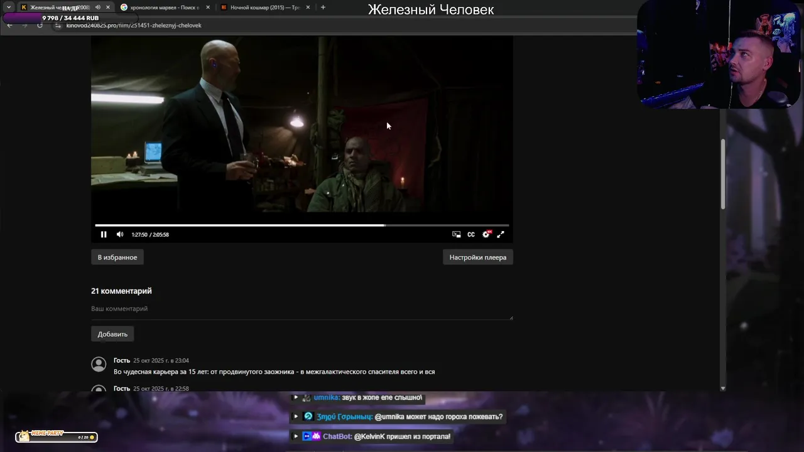
Task: Toggle CC subtitles in the player
Action: coord(471,234)
